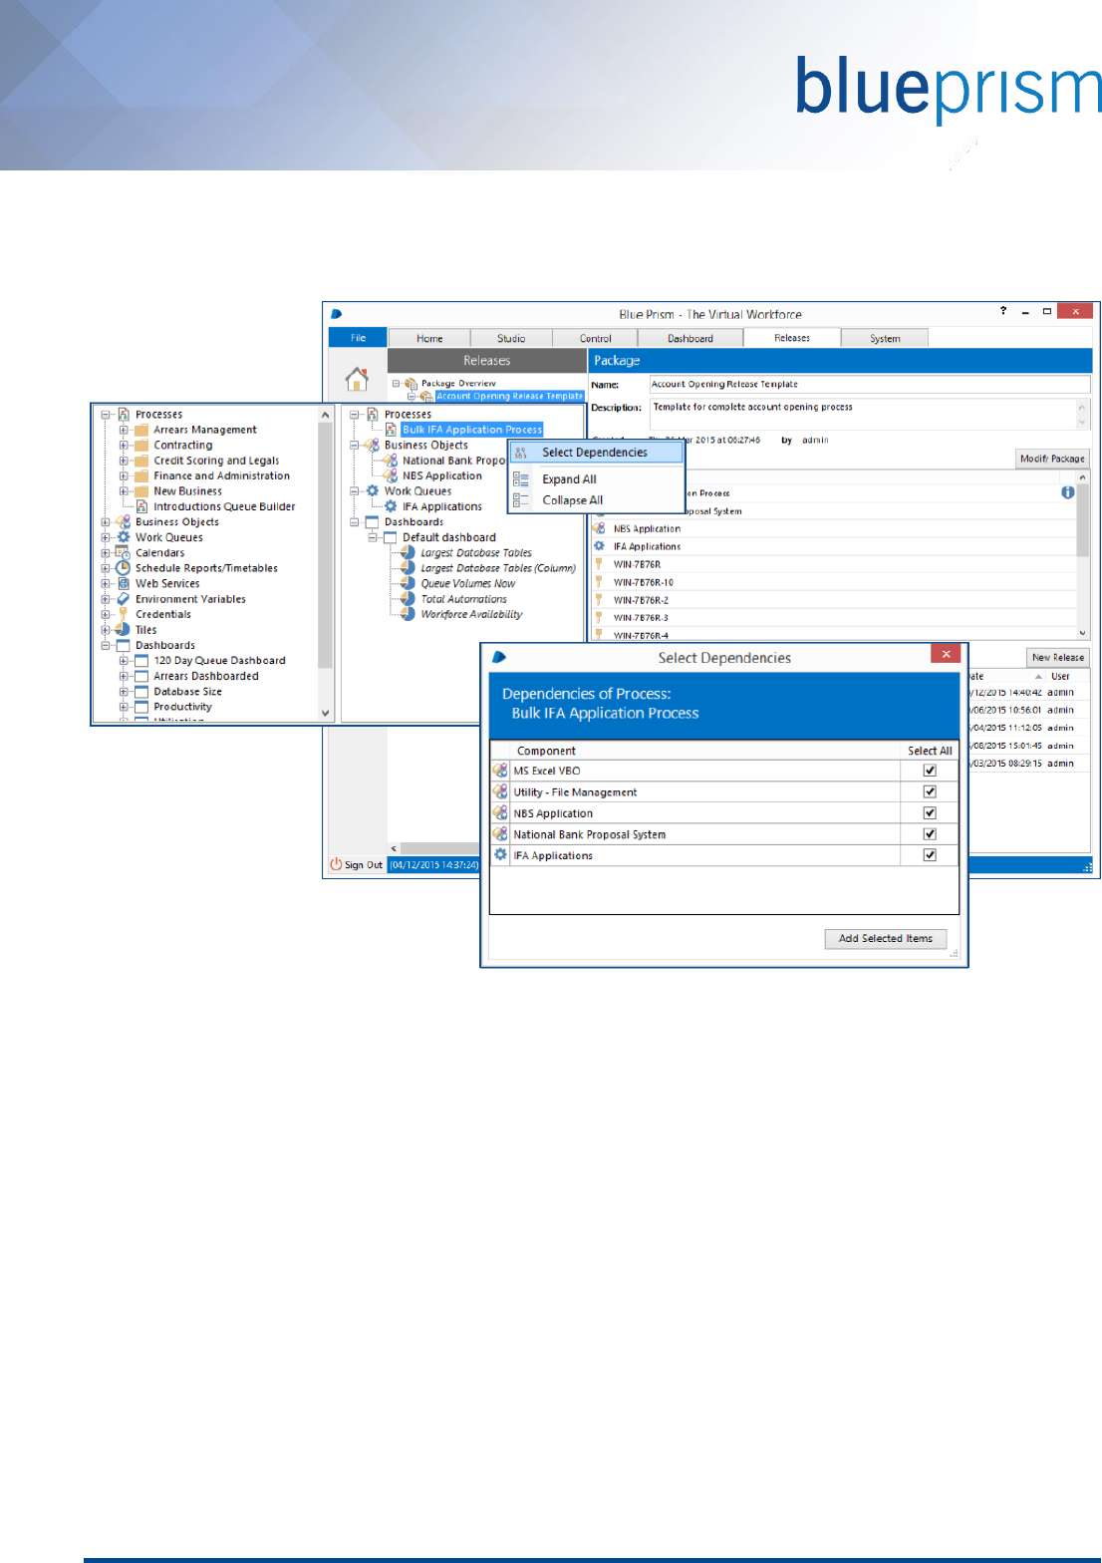The width and height of the screenshot is (1102, 1563).
Task: Click the Schedule Reports/Timetables clock icon
Action: [x=123, y=568]
